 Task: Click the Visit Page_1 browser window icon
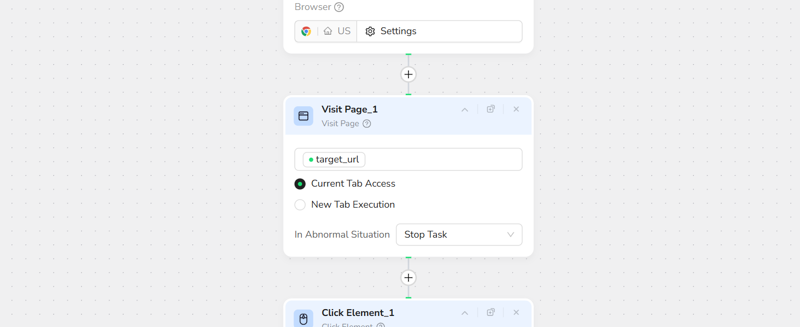pyautogui.click(x=304, y=116)
